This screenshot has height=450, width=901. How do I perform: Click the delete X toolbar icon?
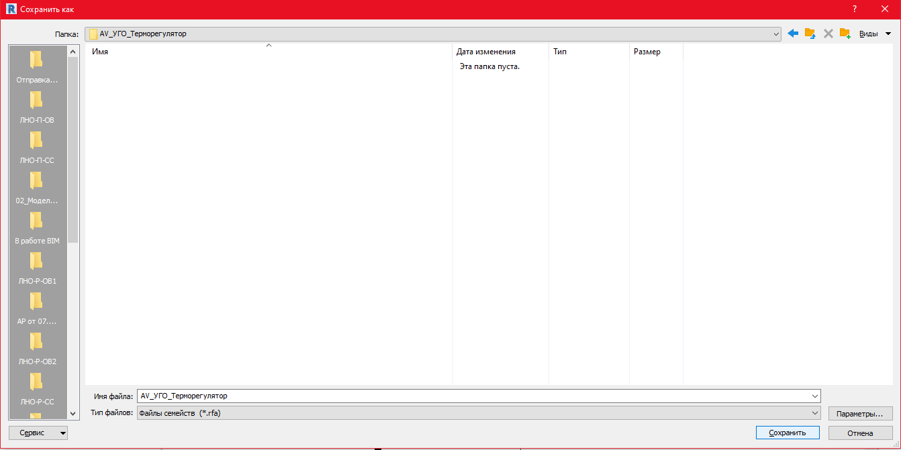tap(828, 34)
